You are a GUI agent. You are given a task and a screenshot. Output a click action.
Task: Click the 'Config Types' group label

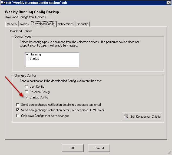(x=23, y=37)
